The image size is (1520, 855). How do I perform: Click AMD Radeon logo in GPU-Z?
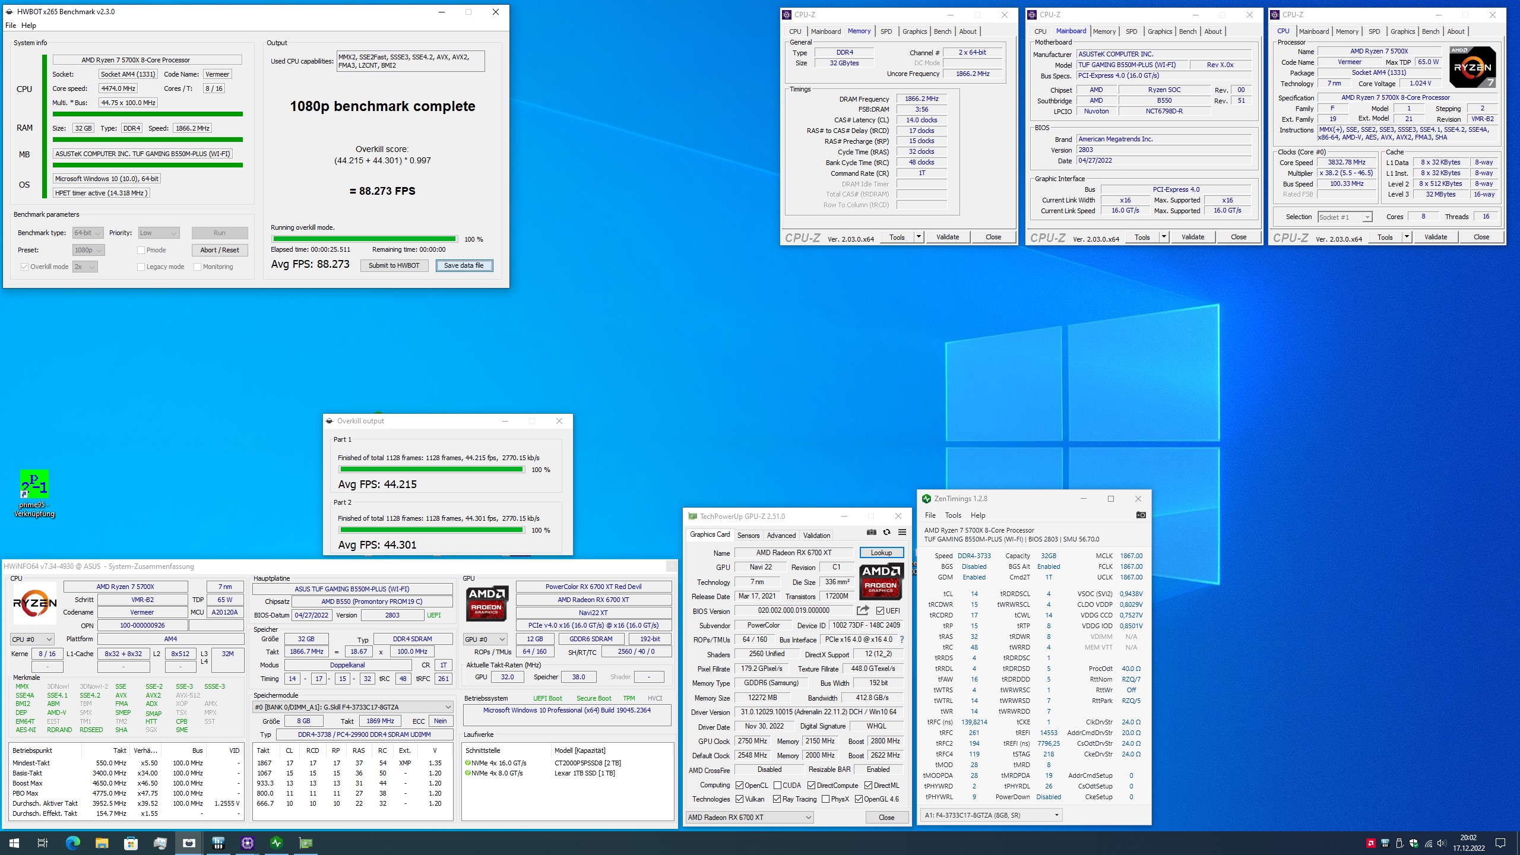pyautogui.click(x=881, y=582)
